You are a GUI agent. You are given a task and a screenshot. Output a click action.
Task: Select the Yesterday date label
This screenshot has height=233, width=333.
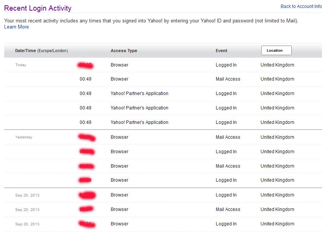pyautogui.click(x=24, y=137)
